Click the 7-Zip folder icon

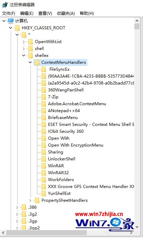pos(44,97)
